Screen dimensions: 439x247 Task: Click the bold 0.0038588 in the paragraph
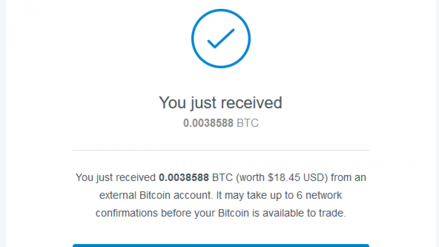tap(184, 178)
